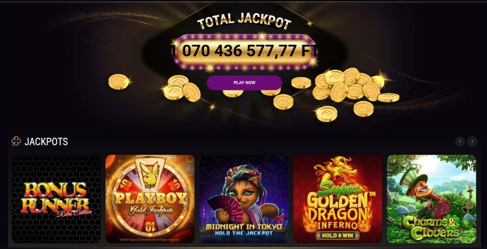Image resolution: width=487 pixels, height=249 pixels.
Task: Open the JACKPOTS section heading
Action: [x=46, y=142]
